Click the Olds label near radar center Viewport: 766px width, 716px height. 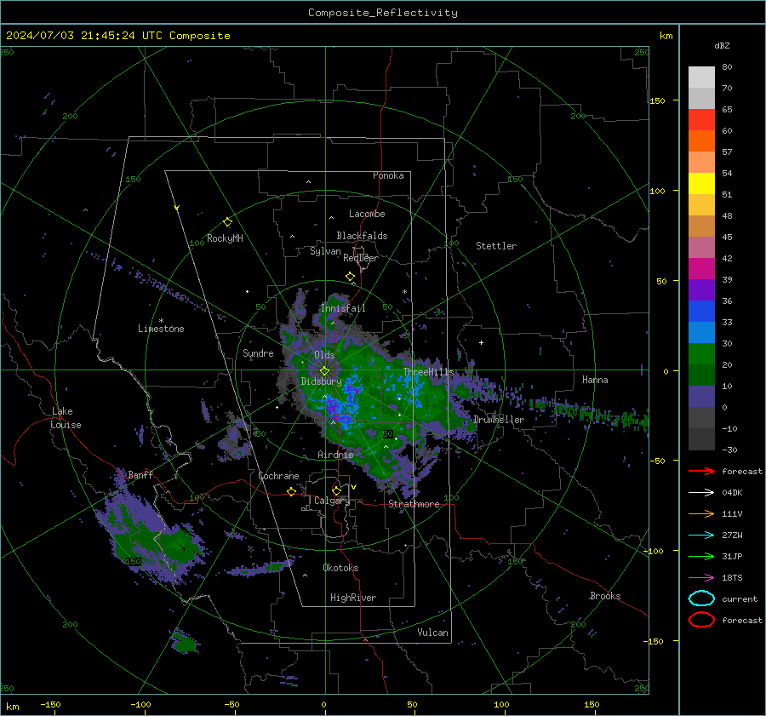tap(324, 355)
